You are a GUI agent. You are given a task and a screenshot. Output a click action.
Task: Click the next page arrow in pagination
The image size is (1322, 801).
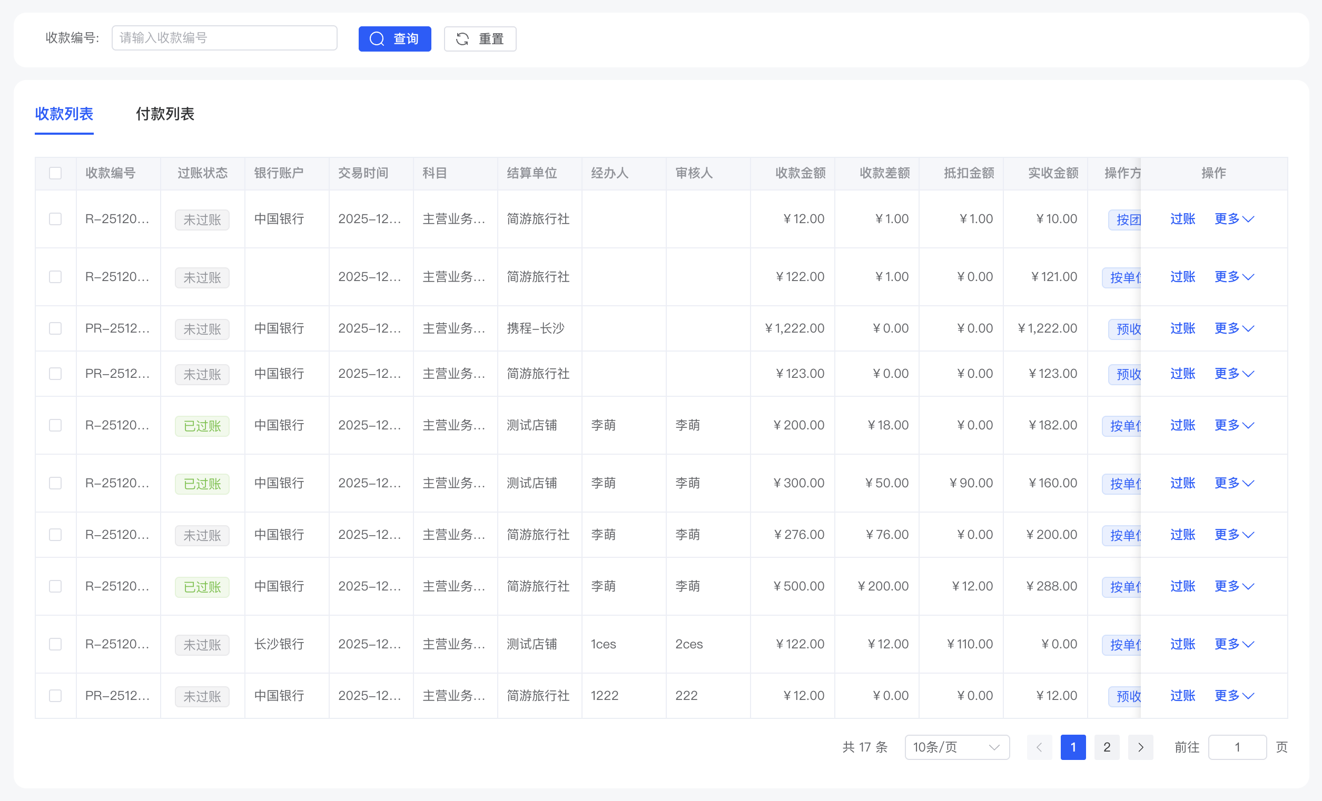(1141, 747)
